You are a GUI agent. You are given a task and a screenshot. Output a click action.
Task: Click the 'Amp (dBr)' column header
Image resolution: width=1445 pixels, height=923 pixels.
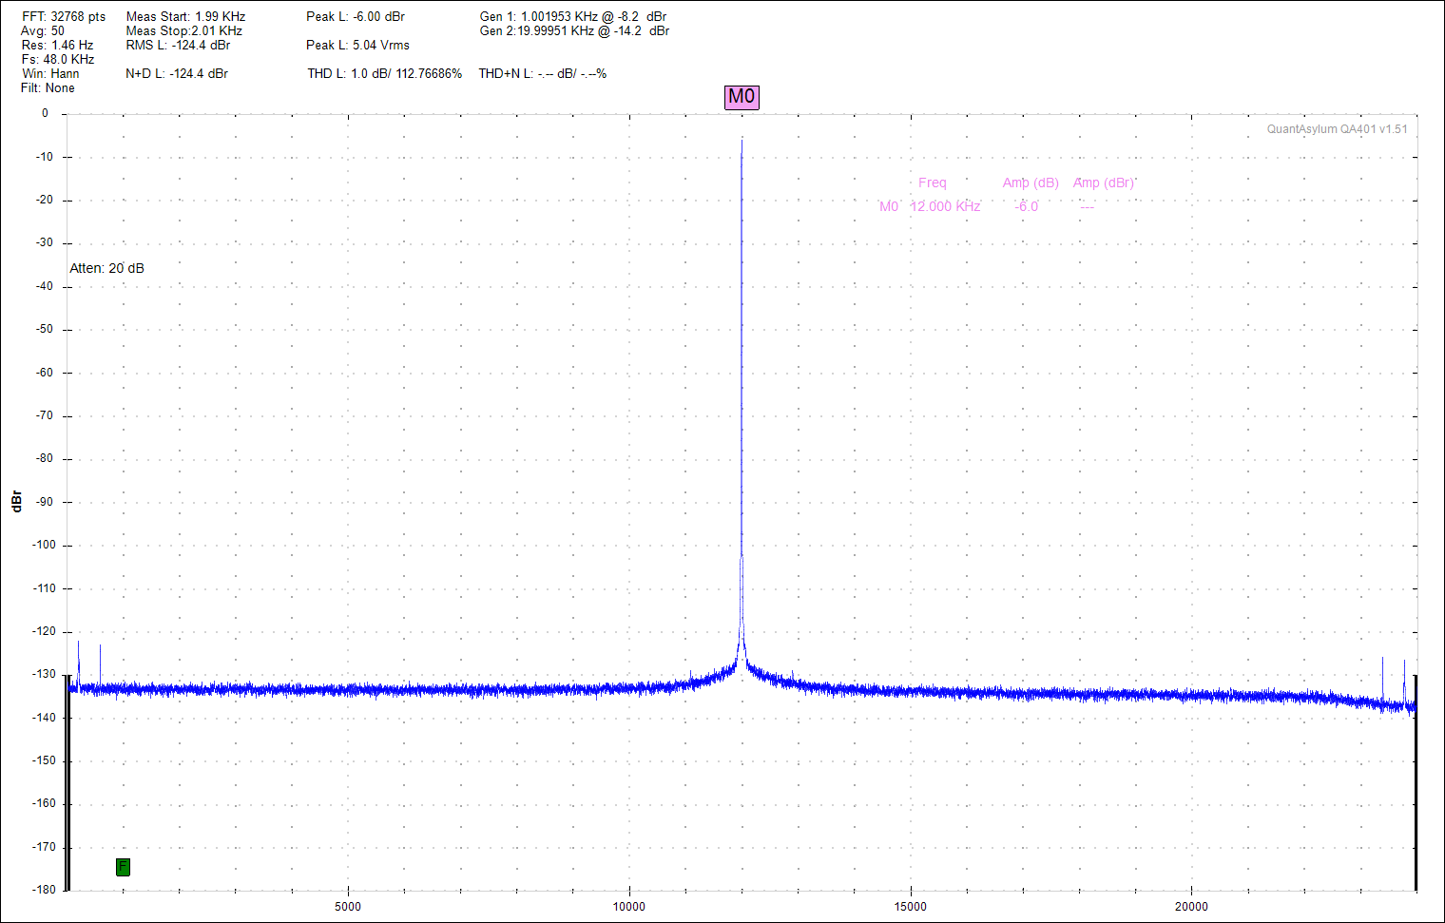tap(1104, 183)
